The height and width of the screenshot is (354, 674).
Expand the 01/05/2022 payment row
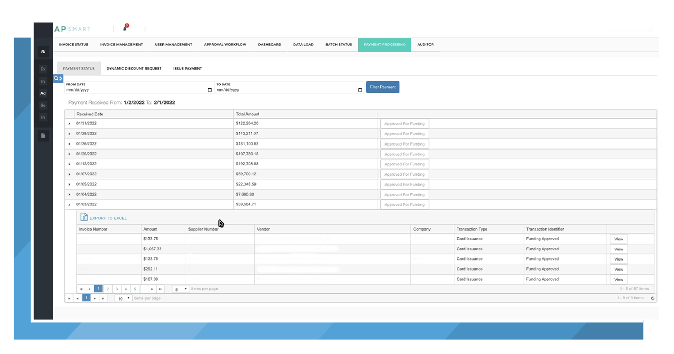[69, 185]
